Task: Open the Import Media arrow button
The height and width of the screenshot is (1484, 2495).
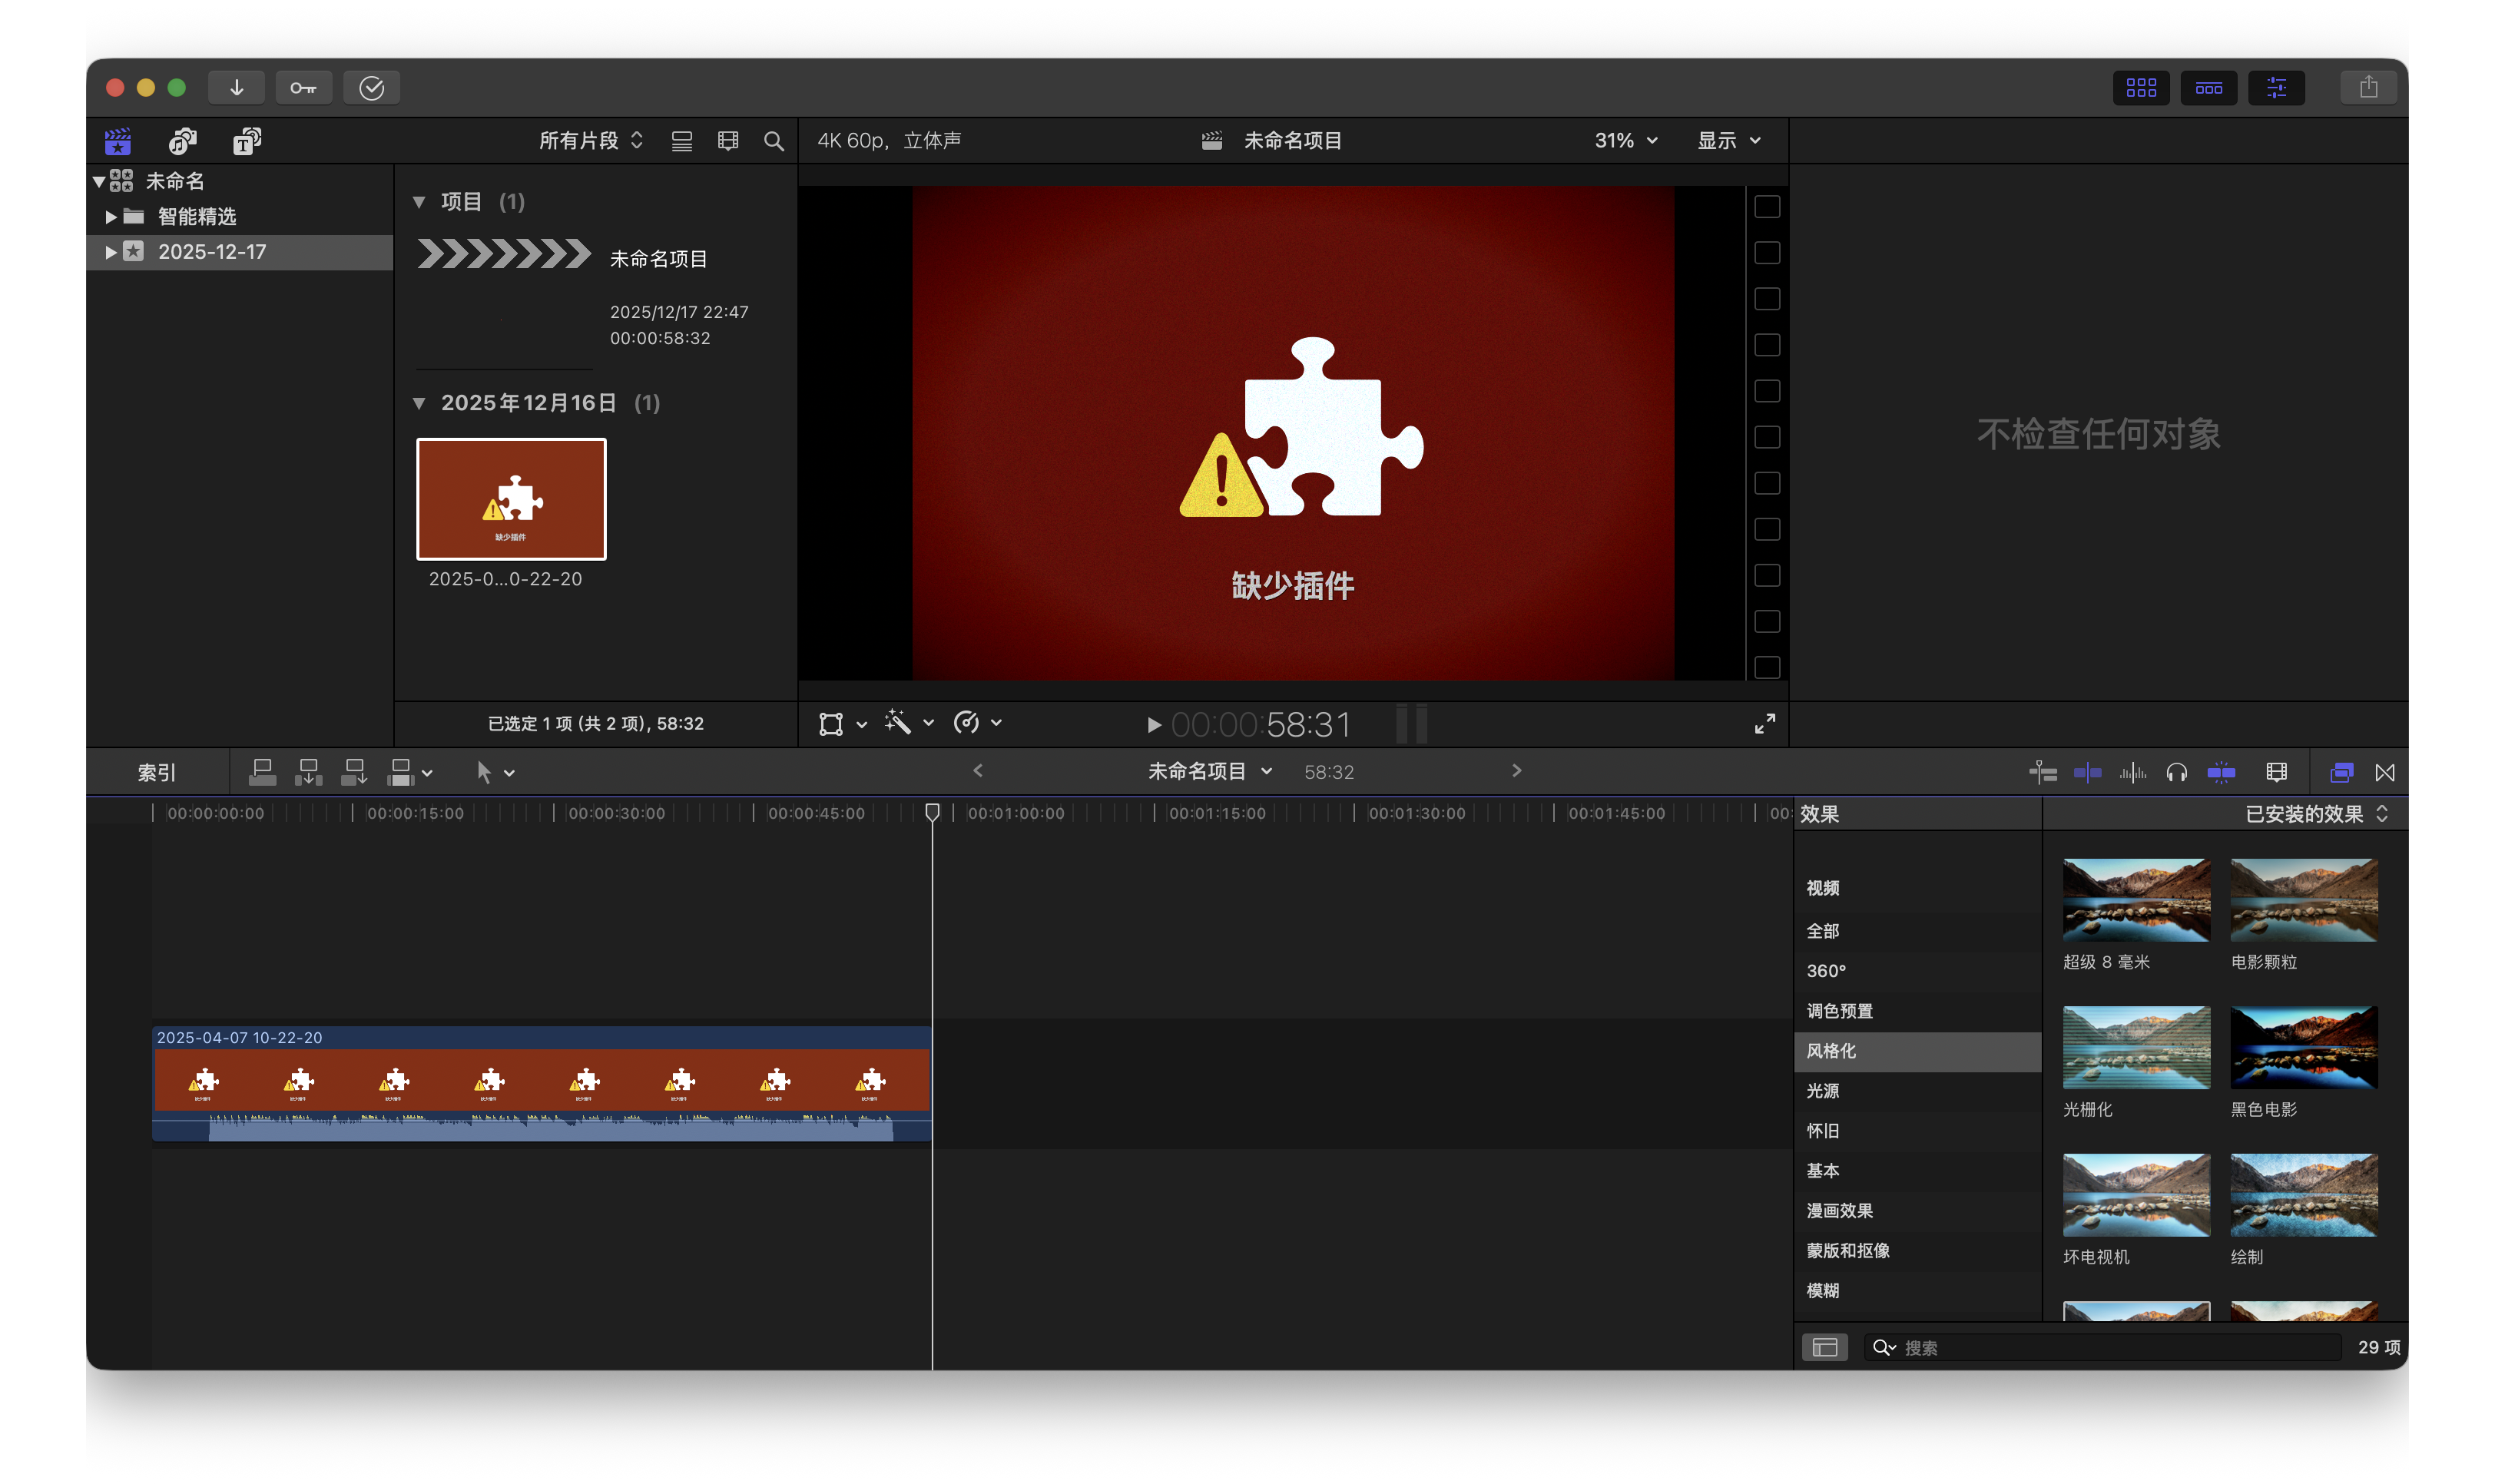Action: (x=236, y=88)
